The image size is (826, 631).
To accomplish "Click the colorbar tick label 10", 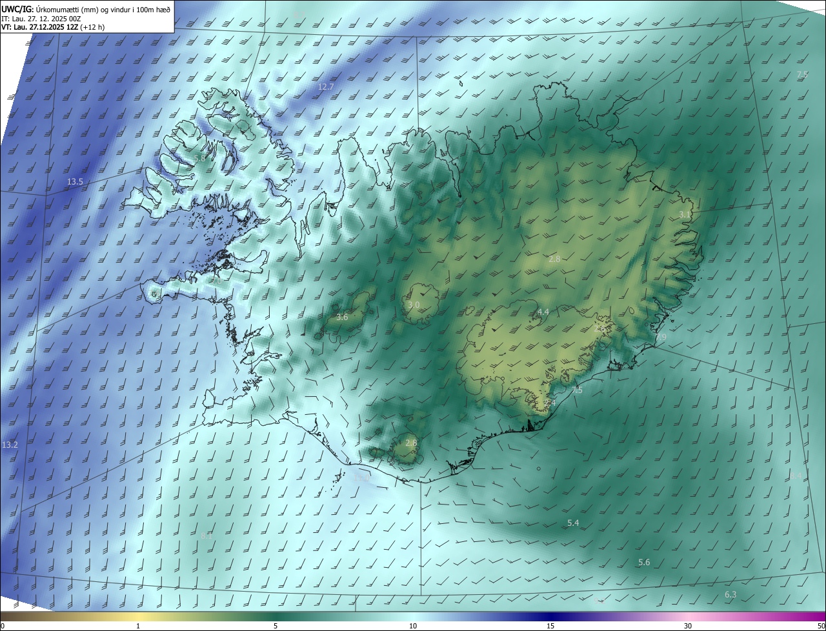I will point(413,626).
